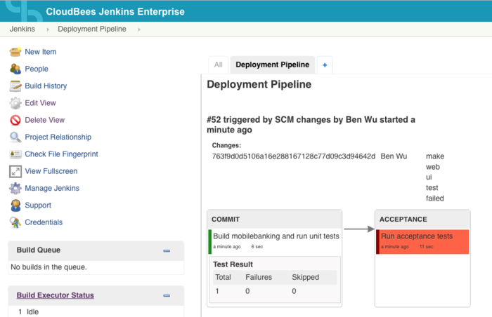Click the COMMIT stage header
This screenshot has height=317, width=492.
click(x=226, y=220)
